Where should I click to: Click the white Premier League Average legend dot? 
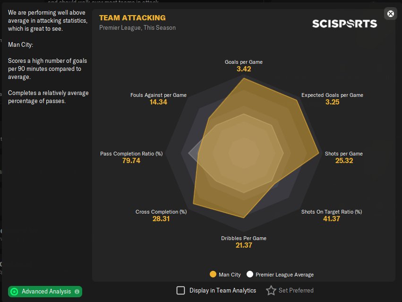pyautogui.click(x=250, y=275)
